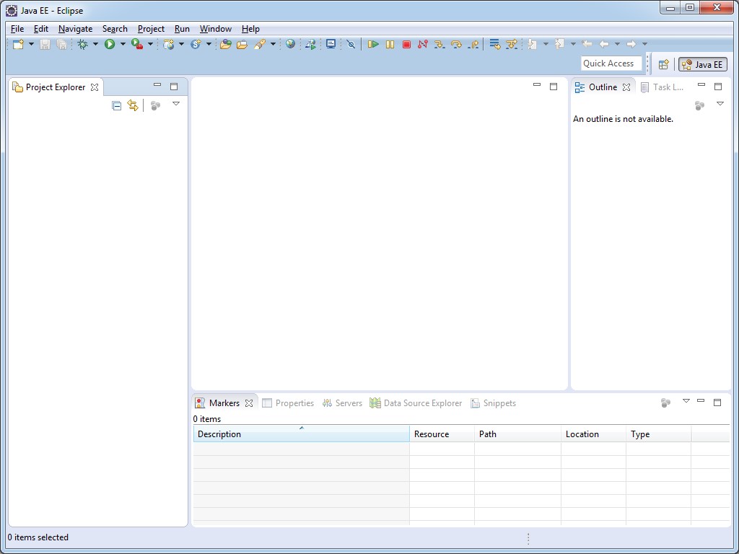Open the Window menu
739x554 pixels.
[215, 29]
